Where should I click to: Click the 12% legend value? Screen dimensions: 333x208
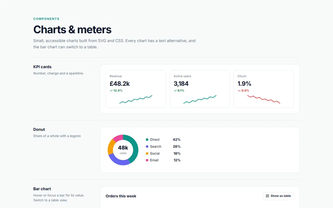tap(177, 160)
